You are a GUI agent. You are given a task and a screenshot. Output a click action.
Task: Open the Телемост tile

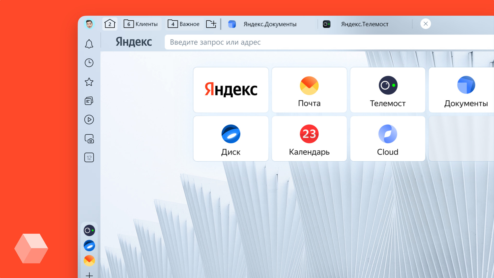click(x=388, y=90)
